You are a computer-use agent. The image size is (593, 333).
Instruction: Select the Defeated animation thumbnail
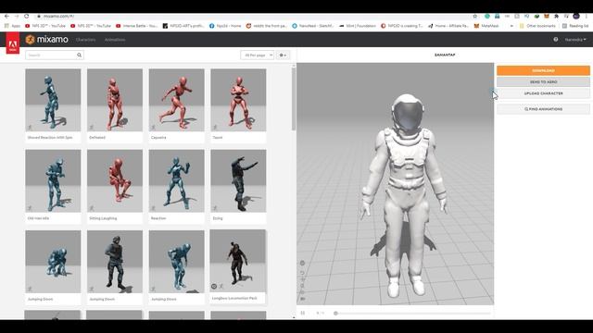(115, 100)
